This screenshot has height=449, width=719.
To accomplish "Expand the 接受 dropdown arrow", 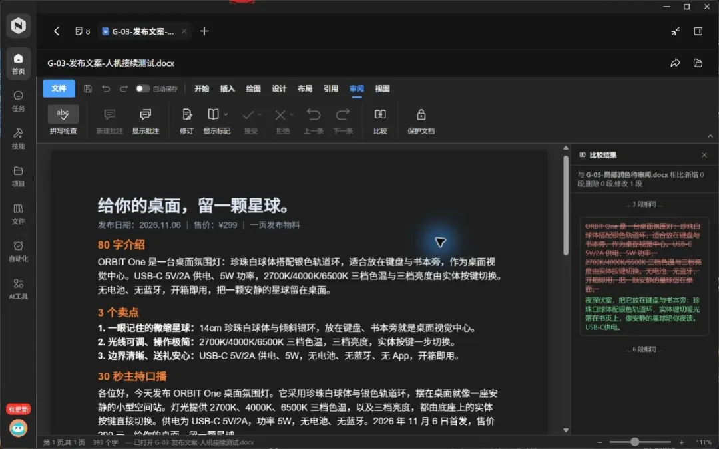I will 260,114.
